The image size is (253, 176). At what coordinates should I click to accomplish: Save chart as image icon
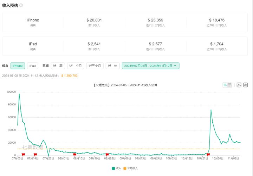(239, 85)
